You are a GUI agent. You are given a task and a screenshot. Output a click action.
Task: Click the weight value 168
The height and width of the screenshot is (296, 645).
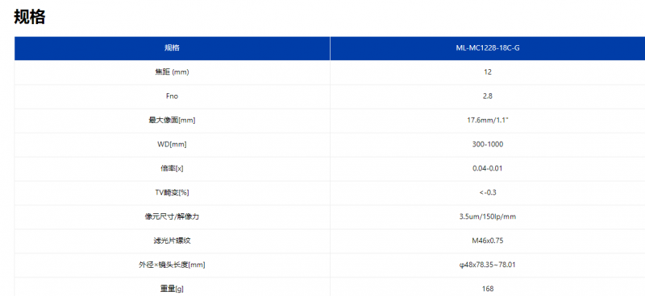coord(488,289)
